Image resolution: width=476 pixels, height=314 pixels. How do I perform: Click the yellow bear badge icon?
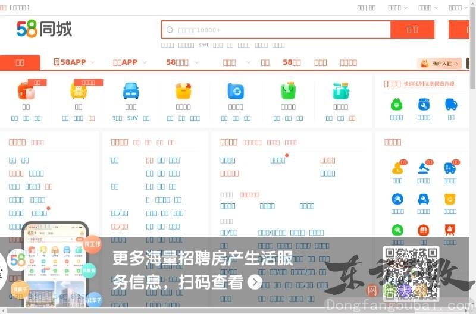pos(450,199)
